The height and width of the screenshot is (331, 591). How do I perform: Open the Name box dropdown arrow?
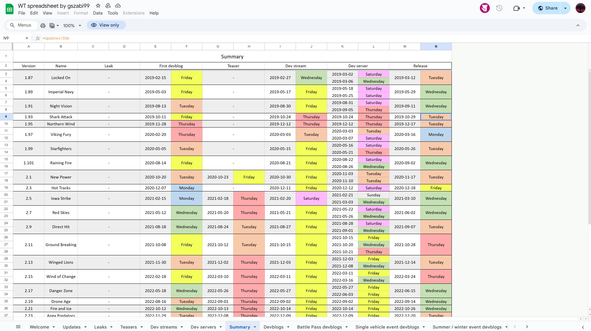[27, 38]
